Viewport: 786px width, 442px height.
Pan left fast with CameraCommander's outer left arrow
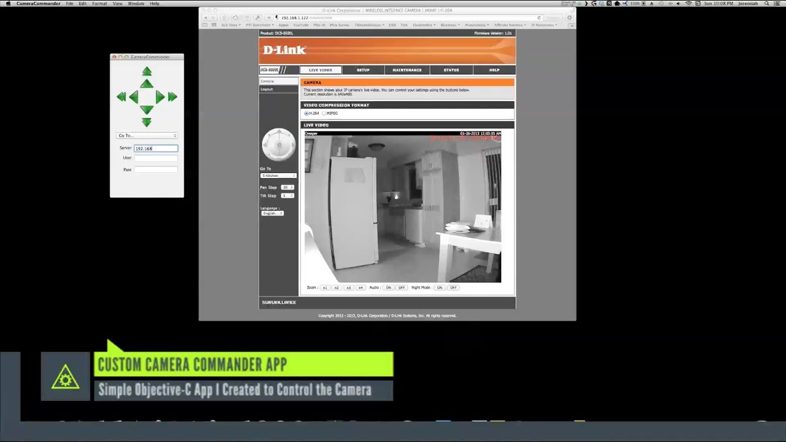121,96
